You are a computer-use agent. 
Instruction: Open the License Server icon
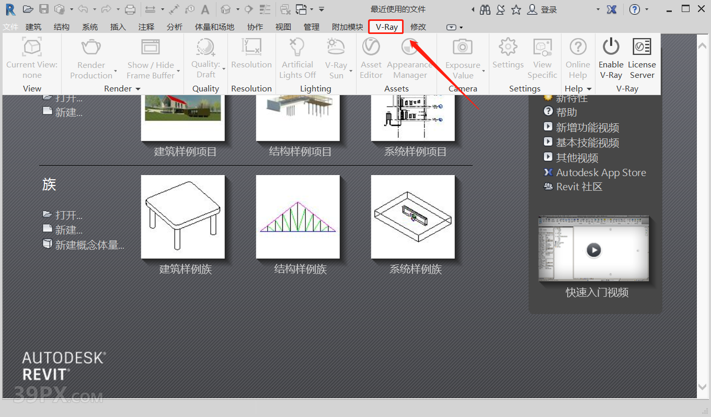coord(642,47)
